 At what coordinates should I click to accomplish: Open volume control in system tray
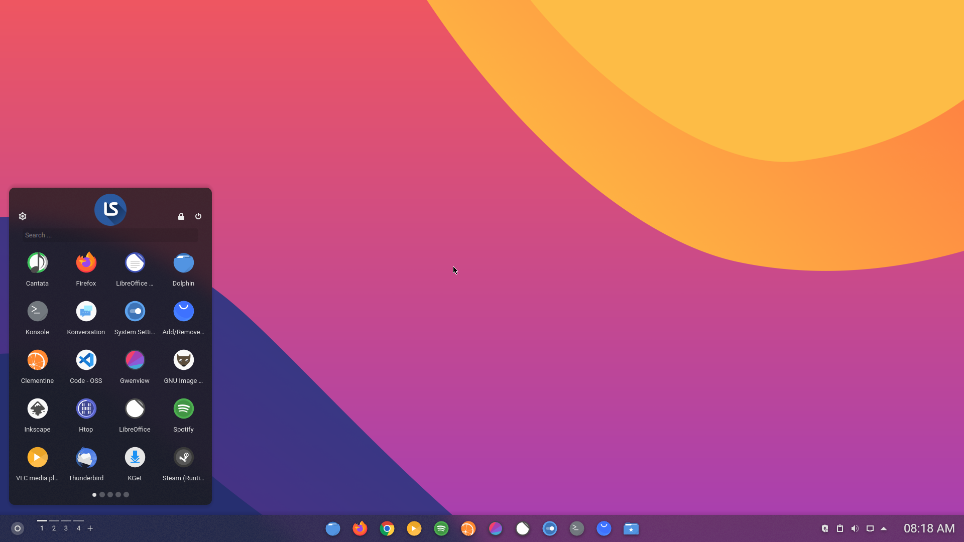coord(855,528)
